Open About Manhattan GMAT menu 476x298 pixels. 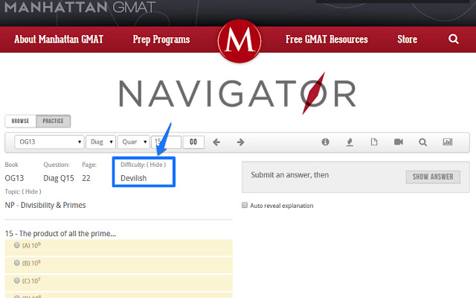coord(59,39)
